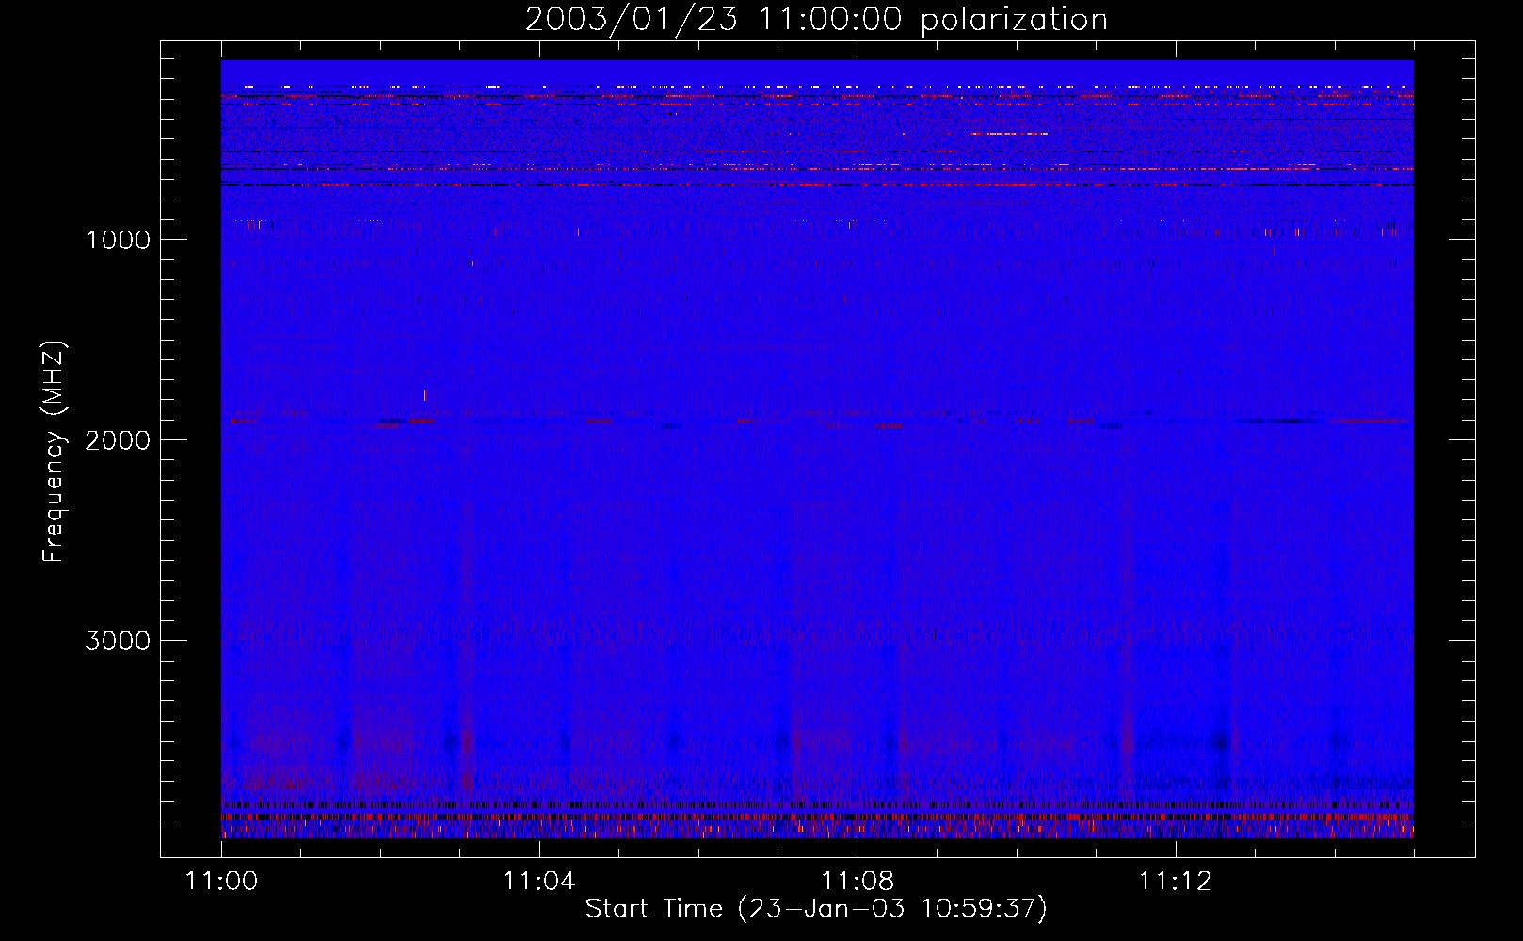Click the 11:04 time tick label

538,882
